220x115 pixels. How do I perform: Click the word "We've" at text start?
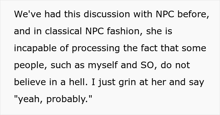28,14
